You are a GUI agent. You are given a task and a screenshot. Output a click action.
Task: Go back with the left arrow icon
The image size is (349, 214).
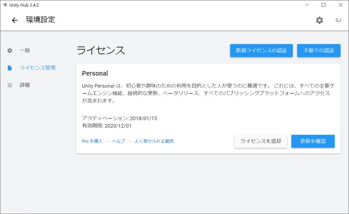tap(15, 20)
